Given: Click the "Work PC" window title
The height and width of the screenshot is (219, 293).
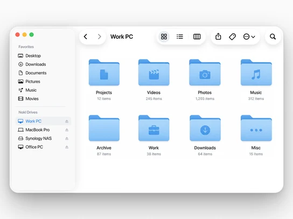Looking at the screenshot, I should click(x=122, y=36).
